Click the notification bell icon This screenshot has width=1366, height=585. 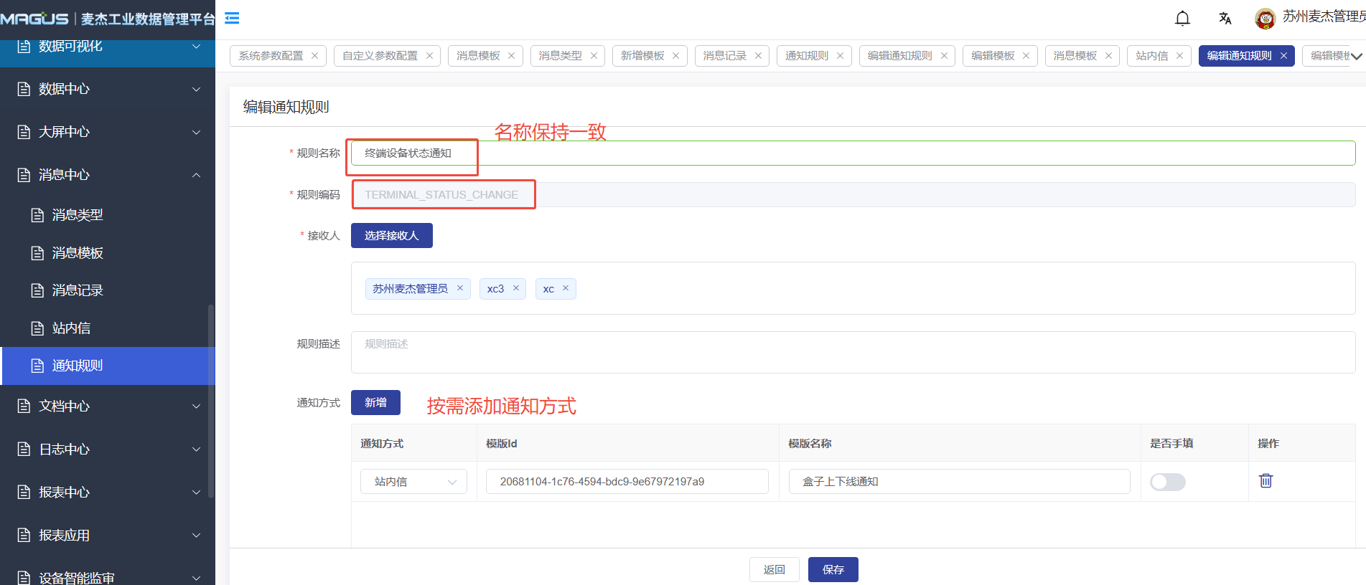[1182, 19]
